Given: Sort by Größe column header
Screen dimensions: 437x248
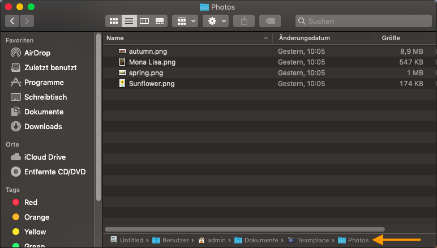Looking at the screenshot, I should pyautogui.click(x=391, y=38).
